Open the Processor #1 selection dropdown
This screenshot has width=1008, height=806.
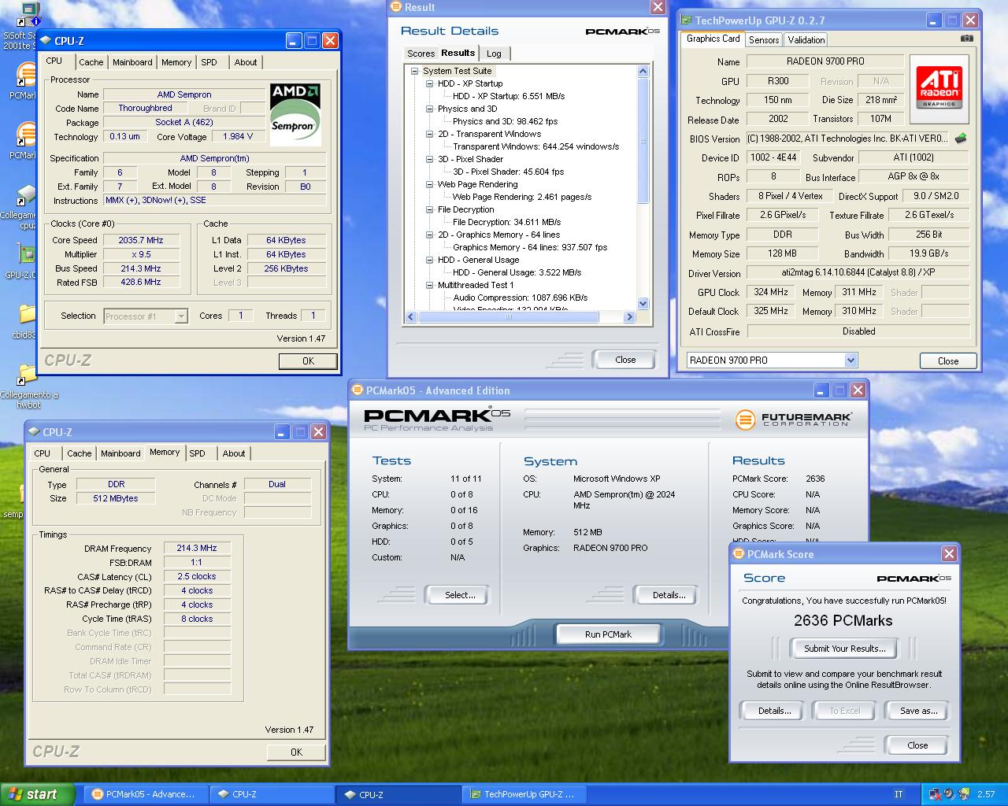(181, 316)
